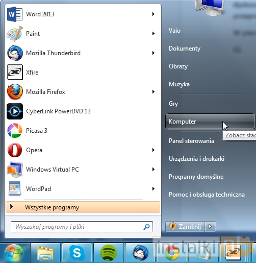
Task: Click the red Opera icon
Action: pyautogui.click(x=15, y=150)
